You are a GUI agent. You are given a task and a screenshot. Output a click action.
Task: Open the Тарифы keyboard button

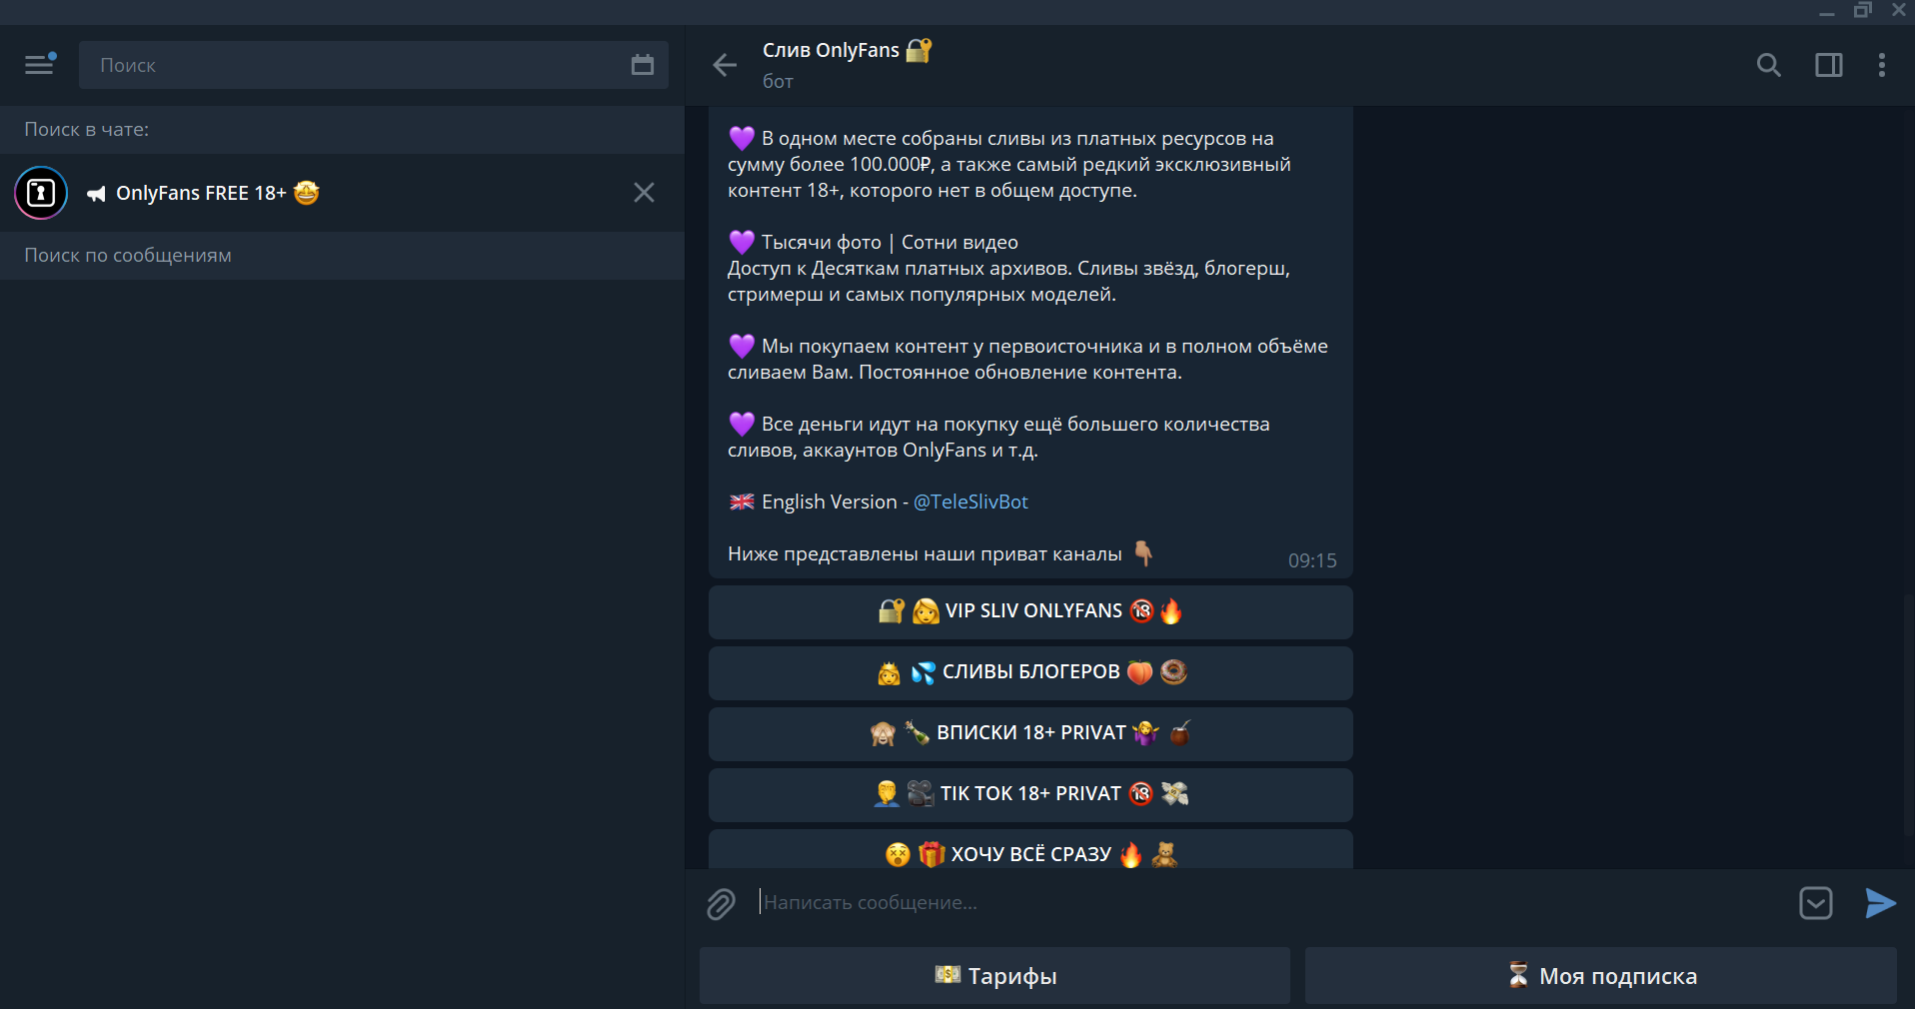click(x=994, y=976)
